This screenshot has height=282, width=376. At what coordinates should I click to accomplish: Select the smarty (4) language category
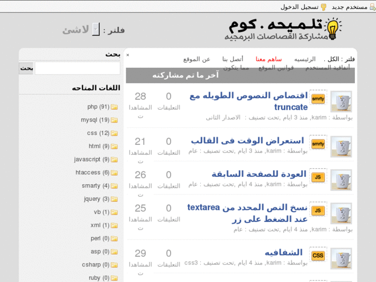click(x=96, y=186)
